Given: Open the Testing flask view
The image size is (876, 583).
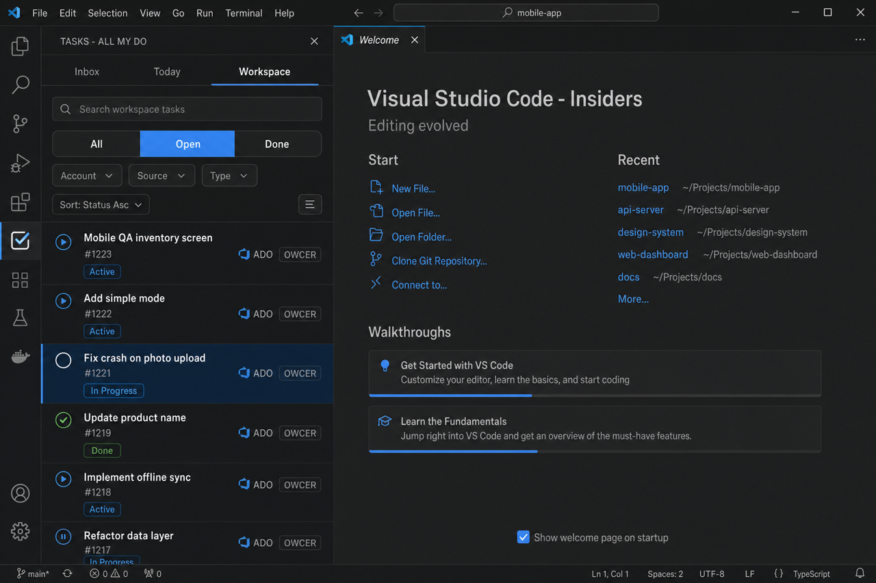Looking at the screenshot, I should (x=20, y=318).
